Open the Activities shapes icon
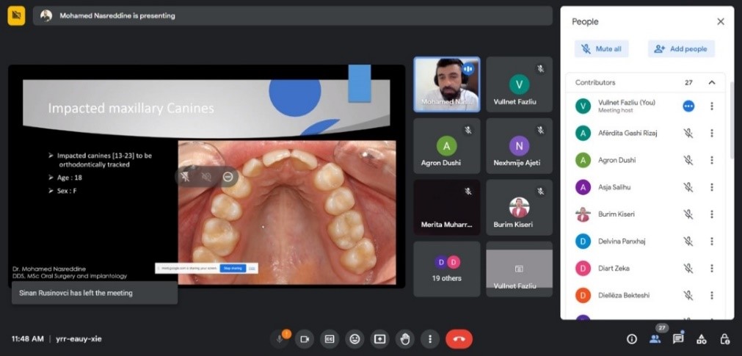 pos(701,339)
